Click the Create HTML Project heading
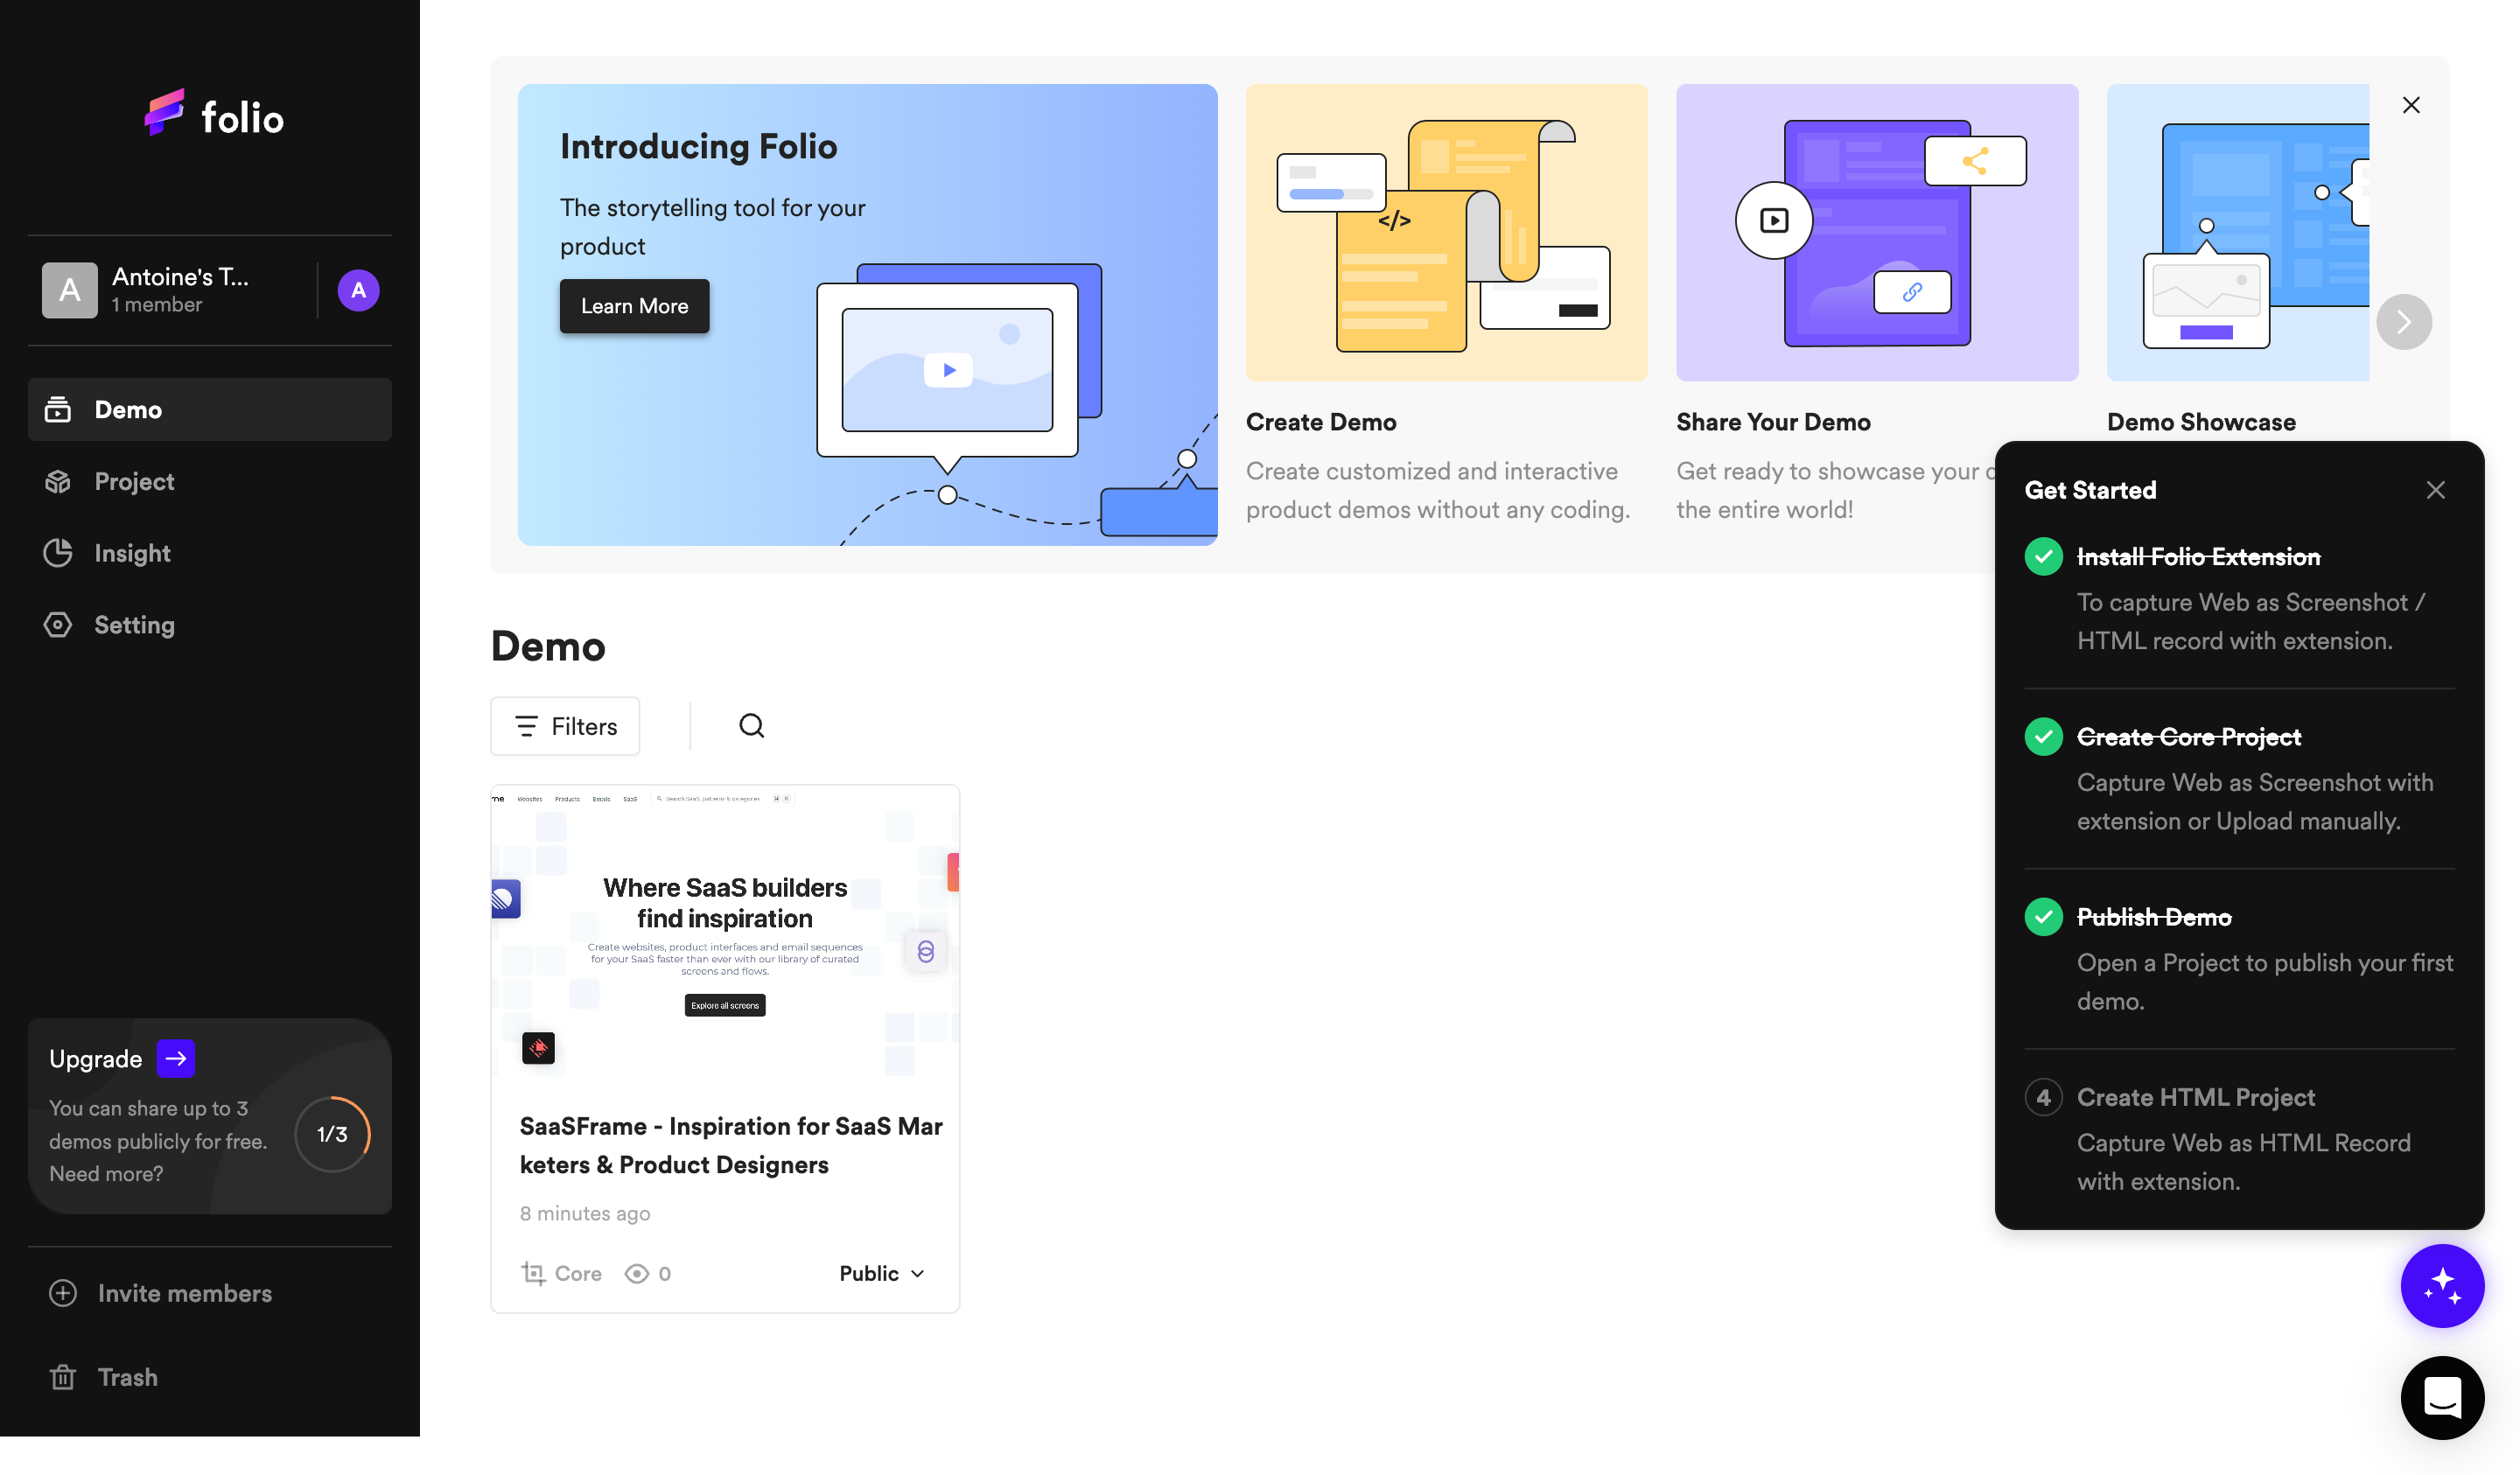This screenshot has width=2520, height=1475. coord(2195,1097)
